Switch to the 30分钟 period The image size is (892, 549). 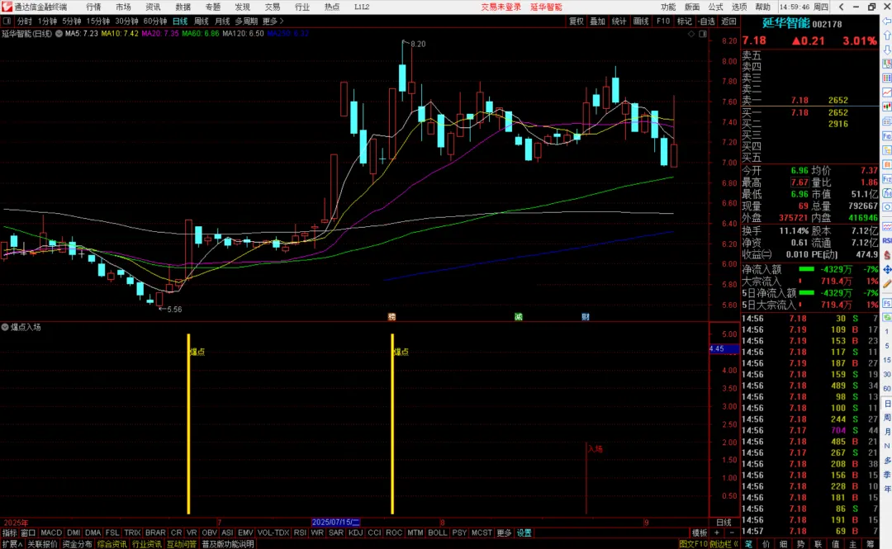(126, 21)
